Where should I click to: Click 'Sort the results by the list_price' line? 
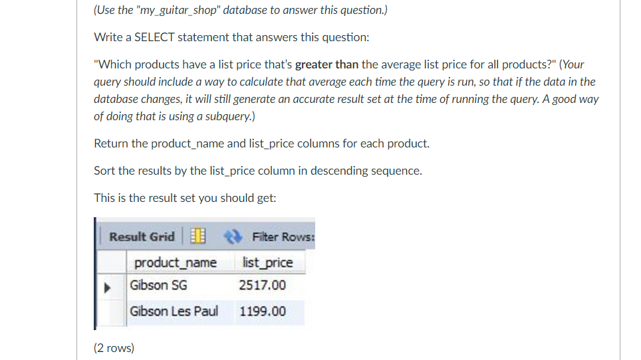pyautogui.click(x=258, y=171)
